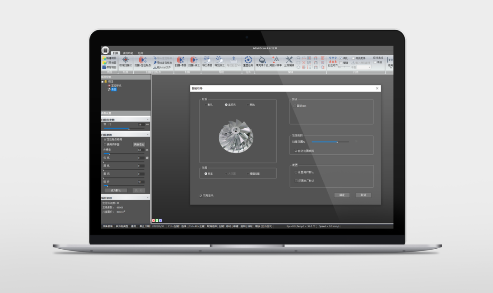Click the 导出点云 export icon
Screen dimensions: 493x293
pyautogui.click(x=220, y=60)
